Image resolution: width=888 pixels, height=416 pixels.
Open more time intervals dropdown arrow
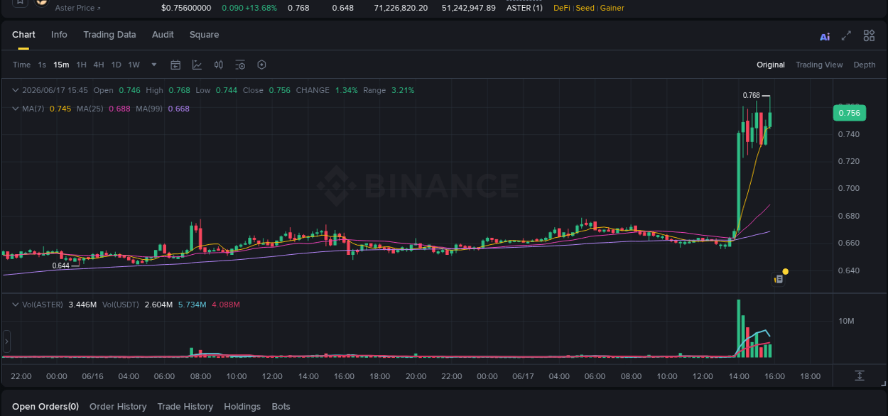(154, 65)
